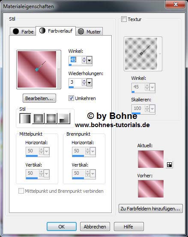Select the linear gradient style icon

(25, 118)
